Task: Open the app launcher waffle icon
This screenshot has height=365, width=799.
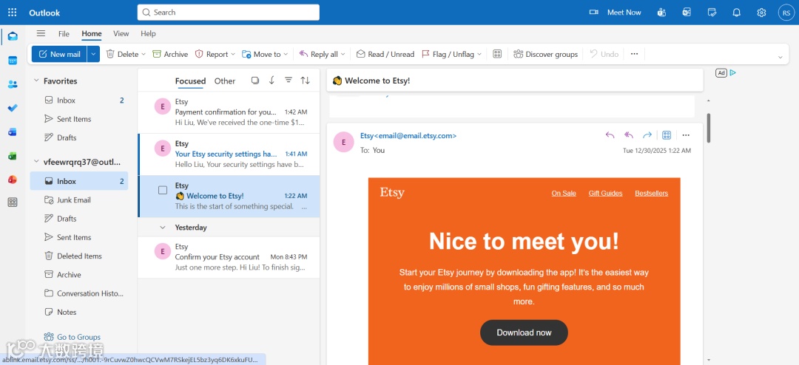Action: coord(13,13)
